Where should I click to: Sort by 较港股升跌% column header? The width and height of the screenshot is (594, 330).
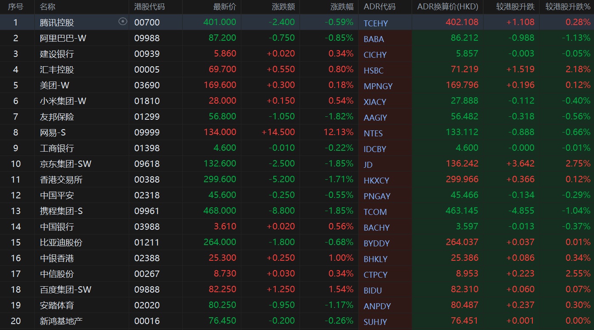(568, 7)
